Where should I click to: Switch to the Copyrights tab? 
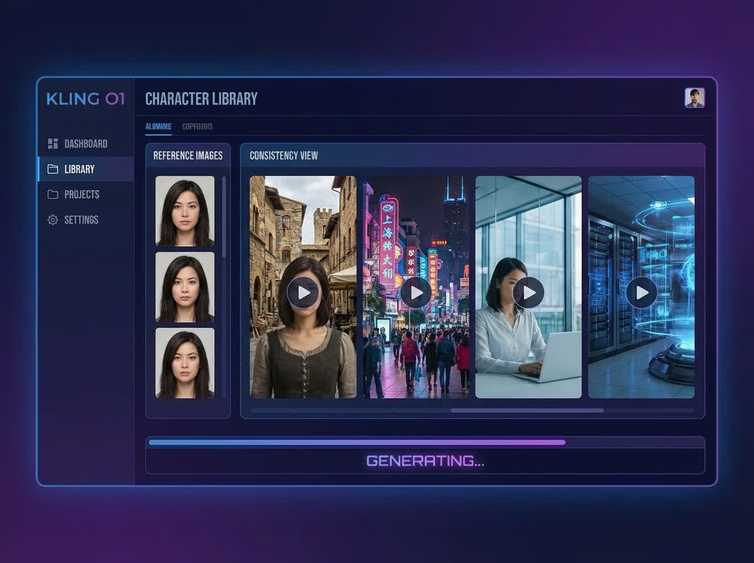[x=197, y=126]
